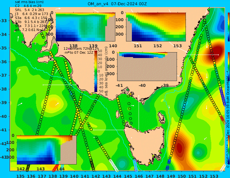Open the depth section inset spanning 151–153
This screenshot has height=178, width=230.
[156, 27]
